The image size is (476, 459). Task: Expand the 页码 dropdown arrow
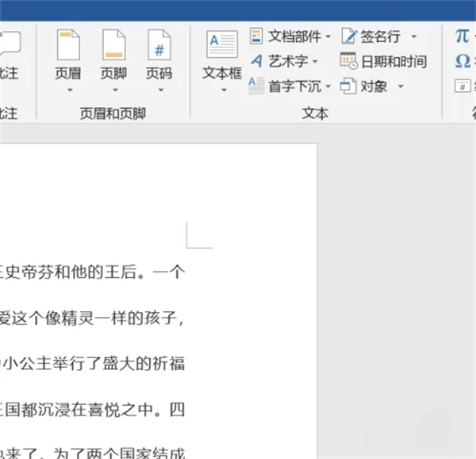click(x=159, y=90)
